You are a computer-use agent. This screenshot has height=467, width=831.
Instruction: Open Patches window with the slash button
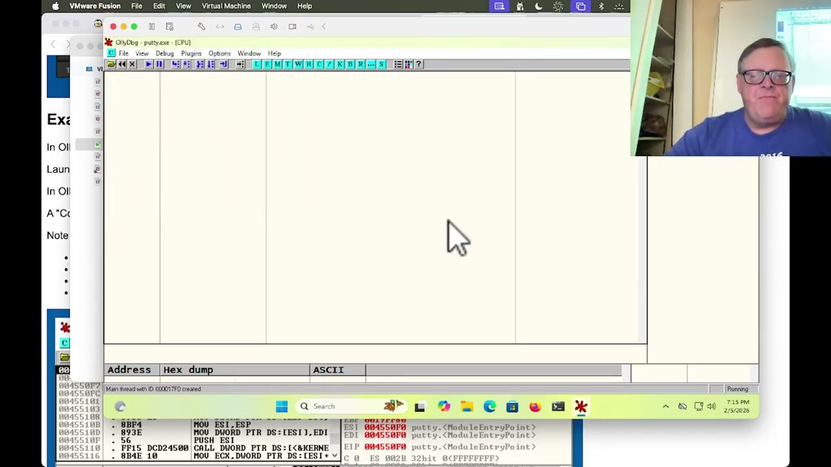pyautogui.click(x=330, y=64)
